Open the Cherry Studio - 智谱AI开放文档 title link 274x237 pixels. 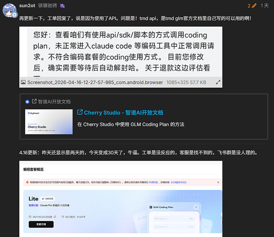pyautogui.click(x=124, y=112)
